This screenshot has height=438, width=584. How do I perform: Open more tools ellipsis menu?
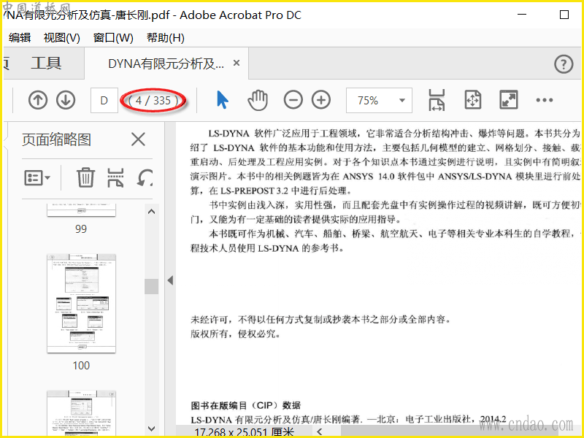click(545, 100)
